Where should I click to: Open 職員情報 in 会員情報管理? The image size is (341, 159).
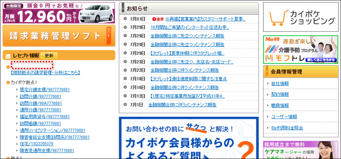pos(280,106)
